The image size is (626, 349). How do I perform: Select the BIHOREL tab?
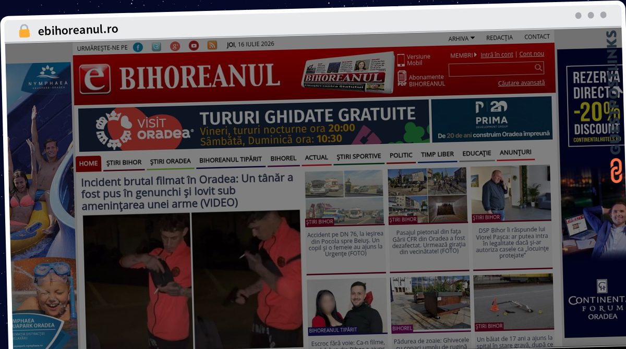283,158
